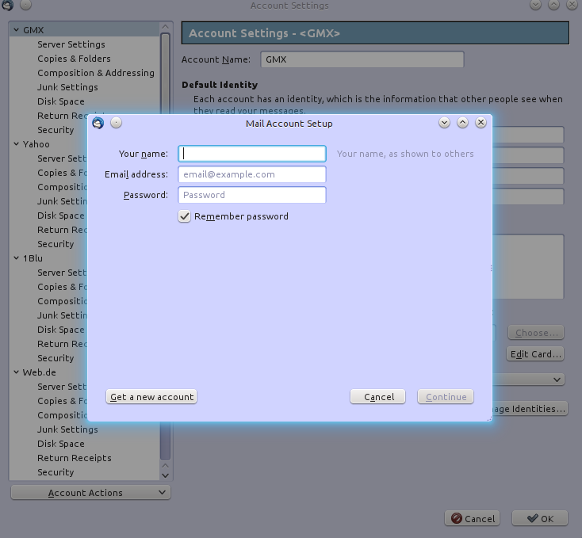Screen dimensions: 582x538
Task: Select Disk Space under Web.de
Action: (61, 444)
